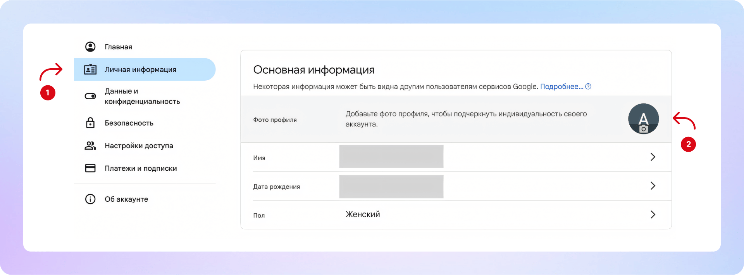Click the profile avatar with letter A
Viewport: 744px width, 275px height.
pos(643,116)
